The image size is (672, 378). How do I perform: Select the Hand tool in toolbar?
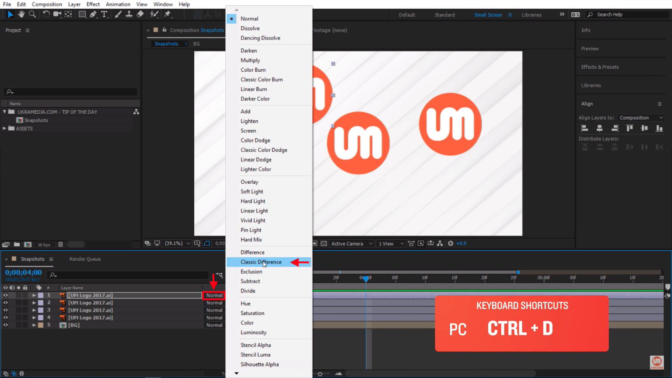(21, 14)
